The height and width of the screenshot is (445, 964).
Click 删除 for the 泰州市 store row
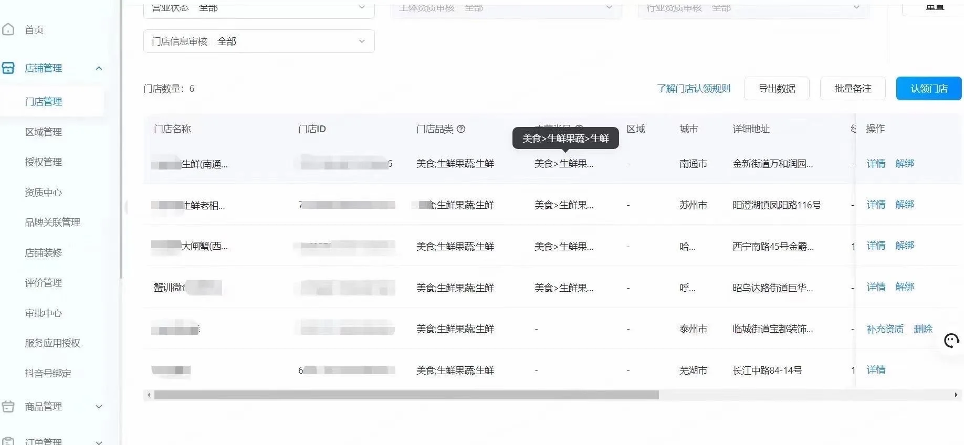923,329
